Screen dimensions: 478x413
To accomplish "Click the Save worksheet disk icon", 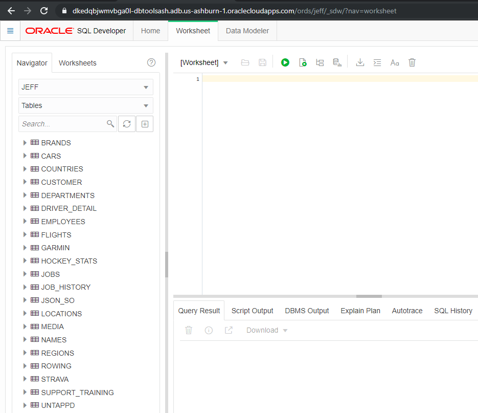I will pos(262,62).
